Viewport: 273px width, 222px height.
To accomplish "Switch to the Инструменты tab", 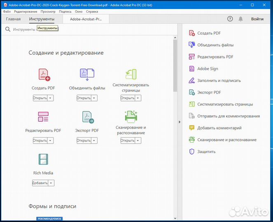I will 42,19.
